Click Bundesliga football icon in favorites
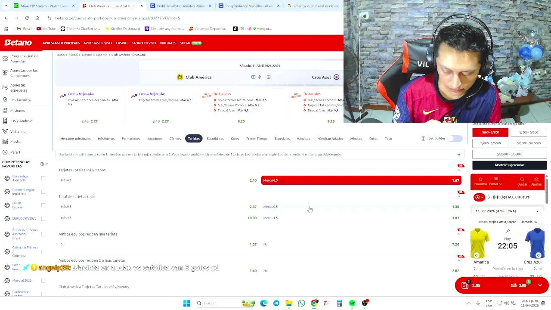Viewport: 551px width, 310px height. [7, 178]
